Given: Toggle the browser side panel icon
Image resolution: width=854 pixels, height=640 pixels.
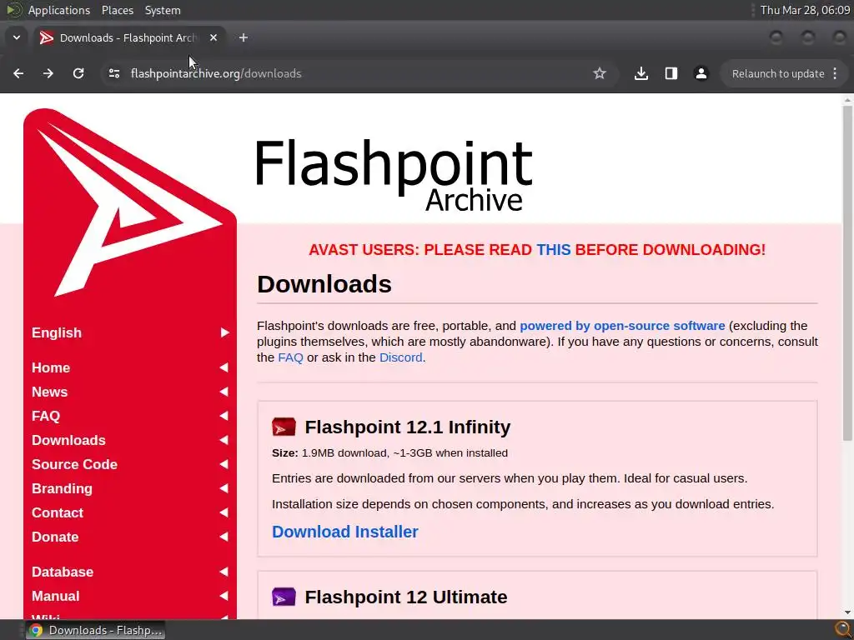Looking at the screenshot, I should click(x=671, y=73).
